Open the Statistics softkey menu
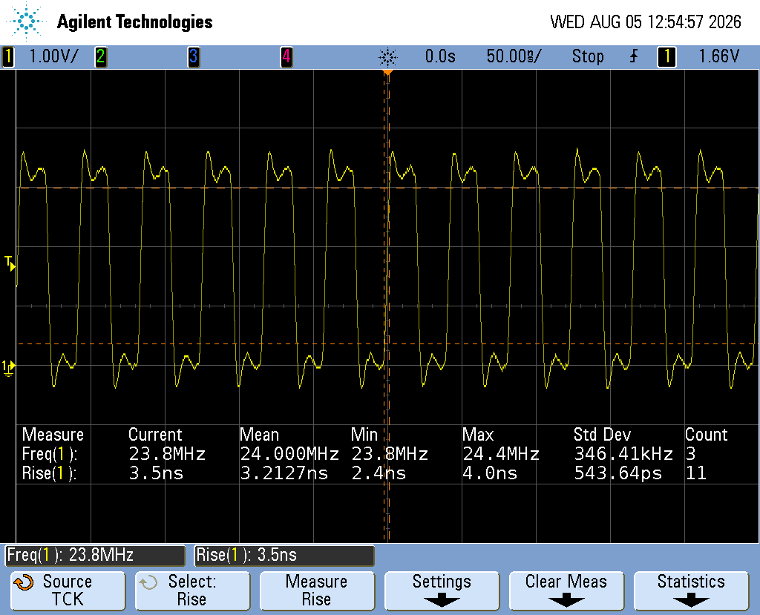The width and height of the screenshot is (760, 615). [x=691, y=591]
